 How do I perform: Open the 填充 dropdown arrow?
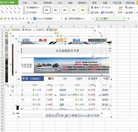coord(100,7)
